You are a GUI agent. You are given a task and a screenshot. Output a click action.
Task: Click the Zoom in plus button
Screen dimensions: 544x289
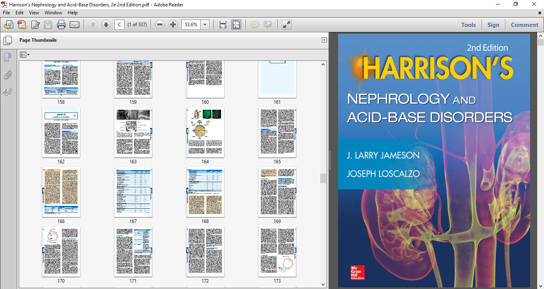click(x=173, y=25)
